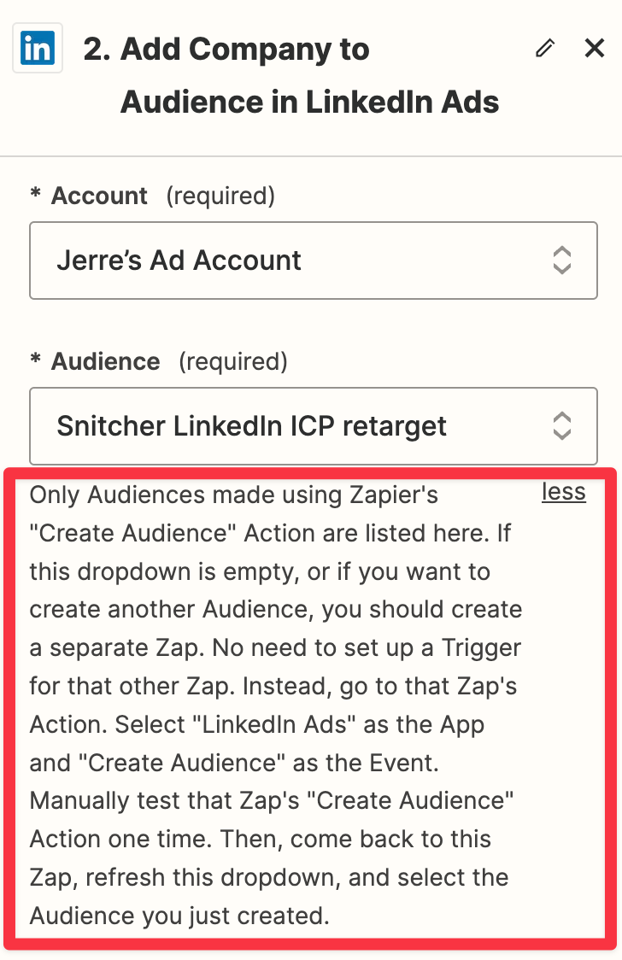Click the Account field label
Image resolution: width=622 pixels, height=960 pixels.
click(99, 196)
